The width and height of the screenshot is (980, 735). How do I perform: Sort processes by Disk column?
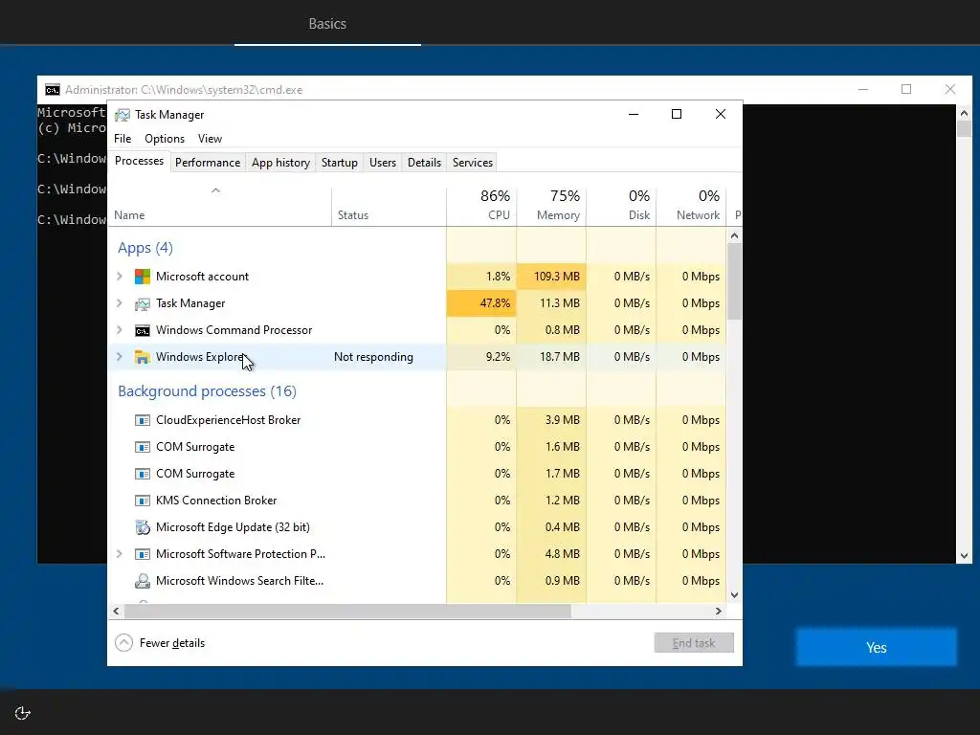[621, 207]
